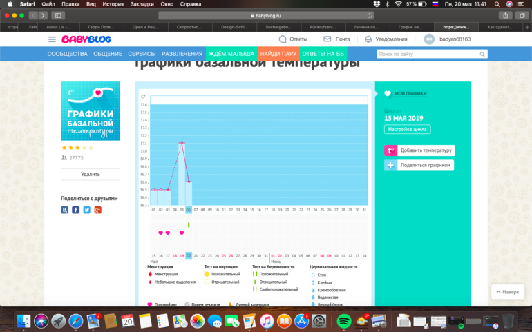Viewport: 532px width, 332px height.
Task: Click the Добавить температуру button
Action: (419, 150)
